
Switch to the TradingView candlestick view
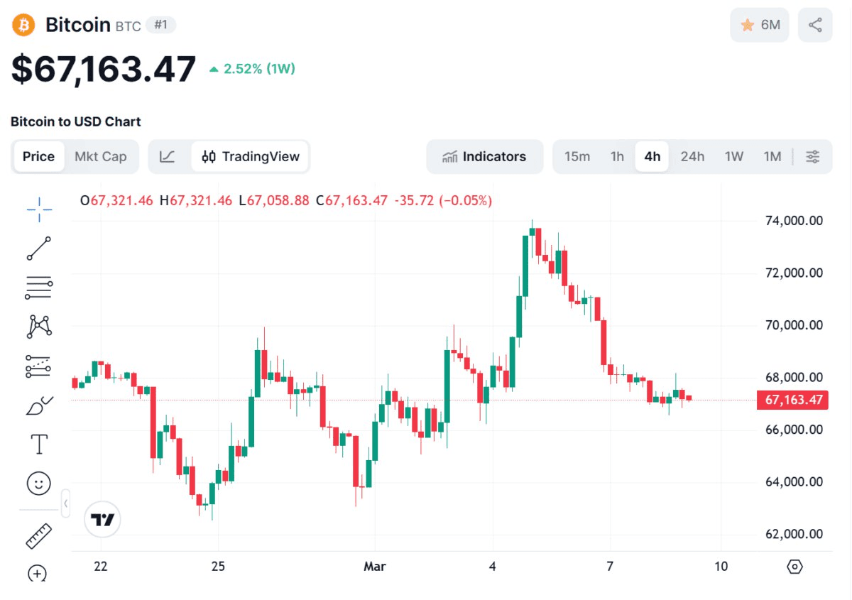point(251,157)
